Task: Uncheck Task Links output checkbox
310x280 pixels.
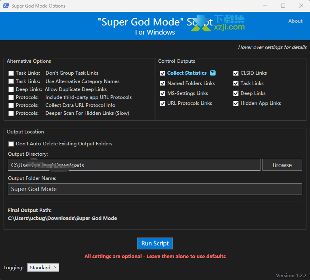Action: [236, 83]
